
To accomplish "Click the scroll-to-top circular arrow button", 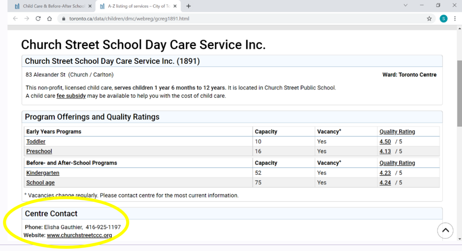I will 445,230.
